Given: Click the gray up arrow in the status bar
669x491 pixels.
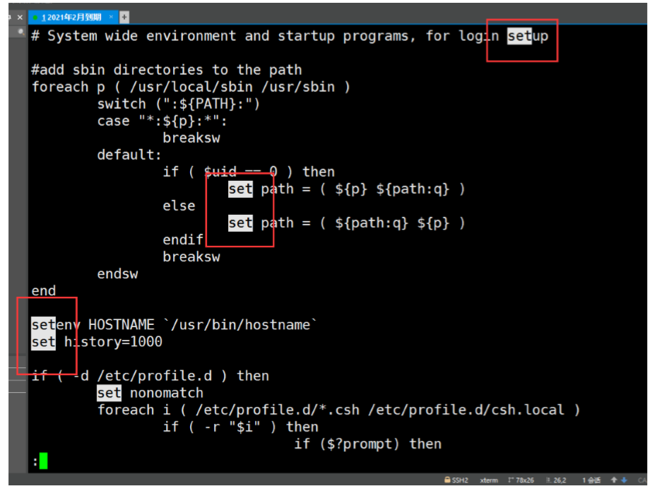Looking at the screenshot, I should (613, 480).
